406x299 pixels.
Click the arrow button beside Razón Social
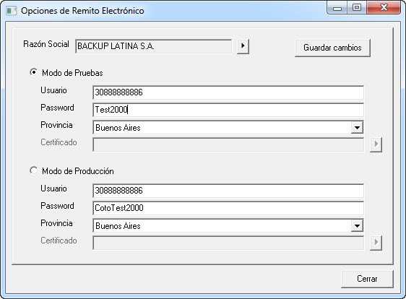point(243,46)
